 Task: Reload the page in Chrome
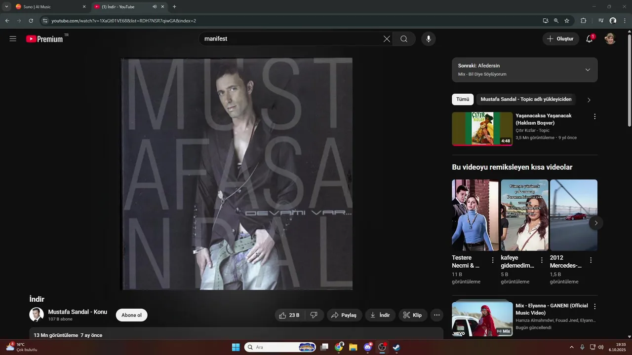tap(31, 21)
